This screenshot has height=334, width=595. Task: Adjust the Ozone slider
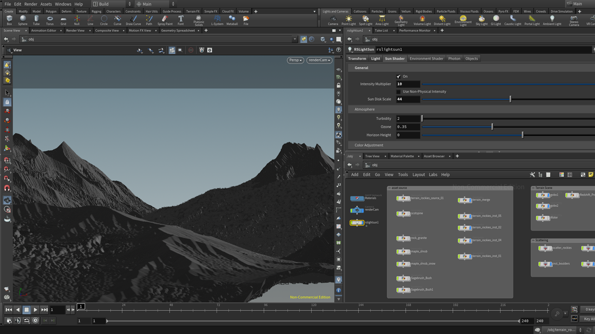pyautogui.click(x=492, y=127)
